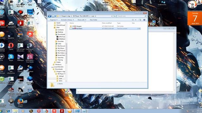Click the Dragon's Age breadcrumb in address bar
The height and width of the screenshot is (113, 202).
[x=66, y=16]
